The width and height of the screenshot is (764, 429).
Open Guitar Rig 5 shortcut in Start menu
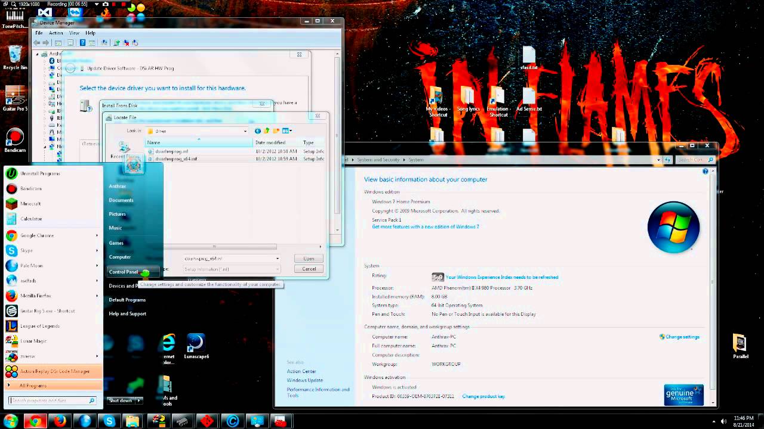pyautogui.click(x=53, y=311)
